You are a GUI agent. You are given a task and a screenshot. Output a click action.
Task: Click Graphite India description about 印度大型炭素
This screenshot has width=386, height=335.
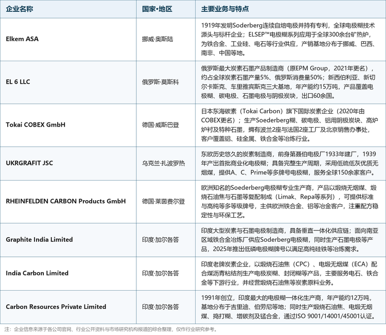pyautogui.click(x=289, y=240)
